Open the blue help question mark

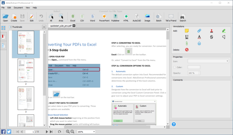(x=174, y=124)
